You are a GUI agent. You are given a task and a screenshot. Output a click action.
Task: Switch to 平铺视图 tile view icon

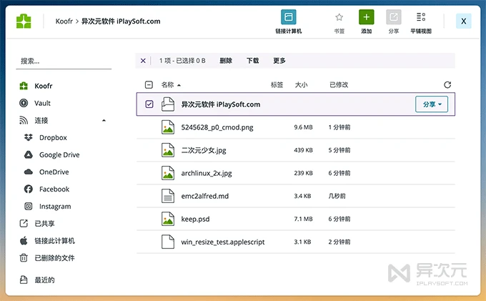421,16
